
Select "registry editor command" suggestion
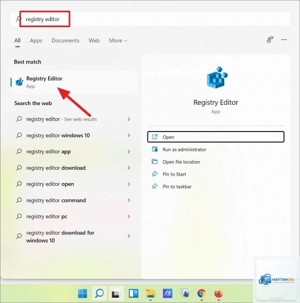tap(74, 200)
